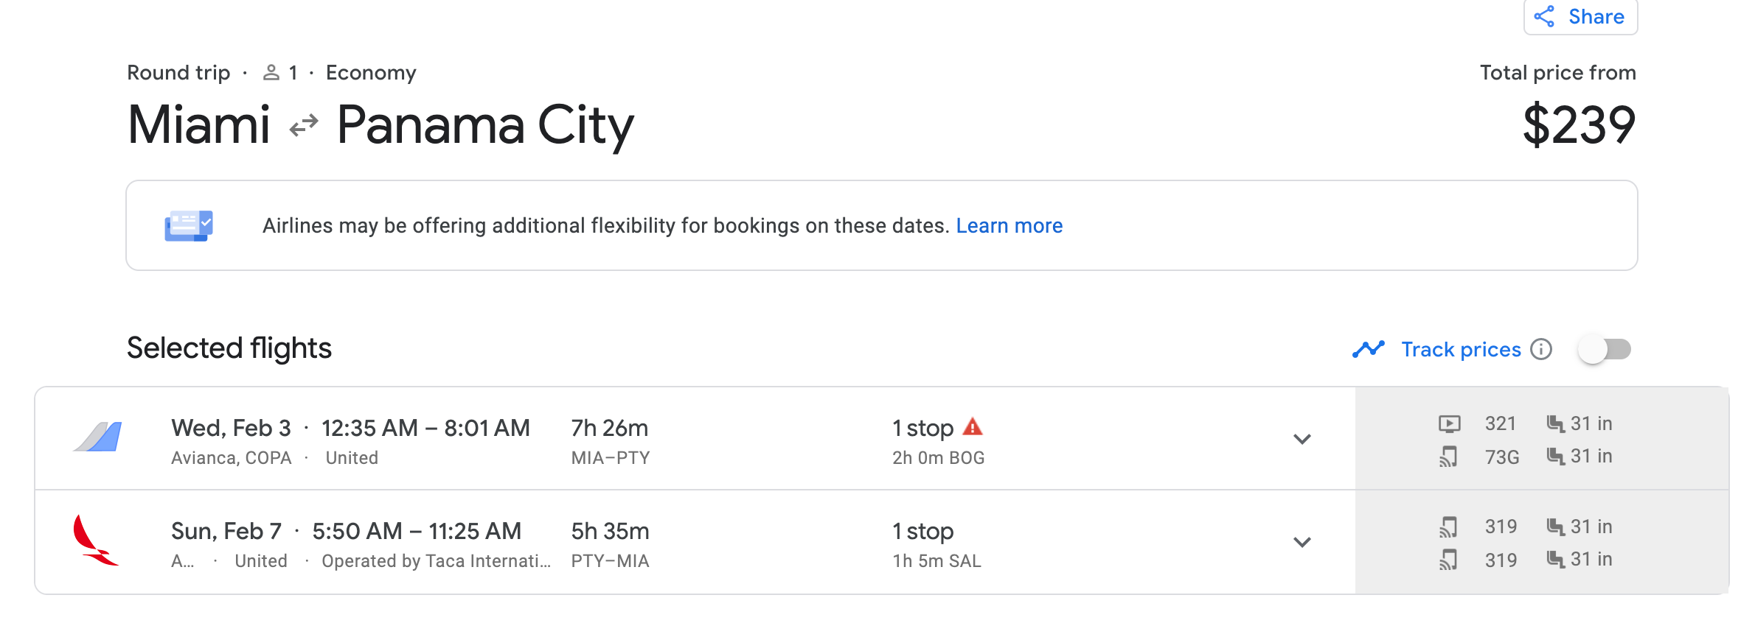
Task: Expand the Wed, Feb 3 flight details
Action: [1302, 439]
